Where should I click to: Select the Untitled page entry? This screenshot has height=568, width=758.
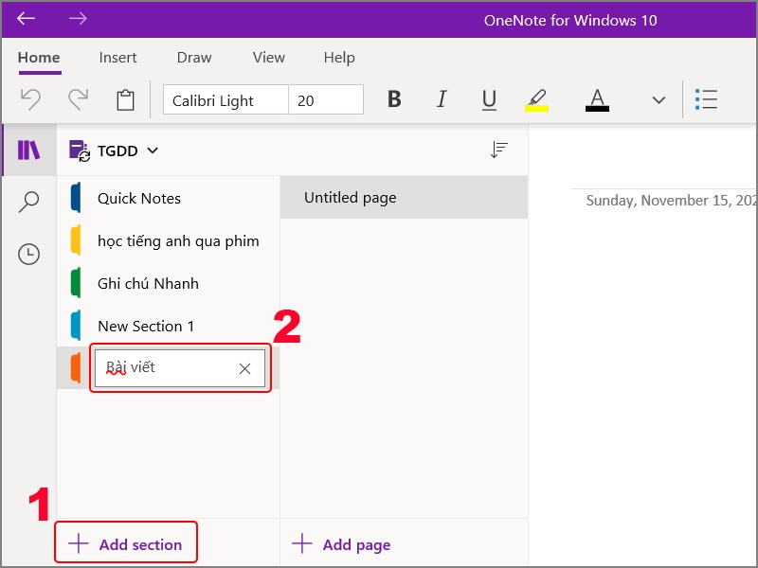point(405,198)
